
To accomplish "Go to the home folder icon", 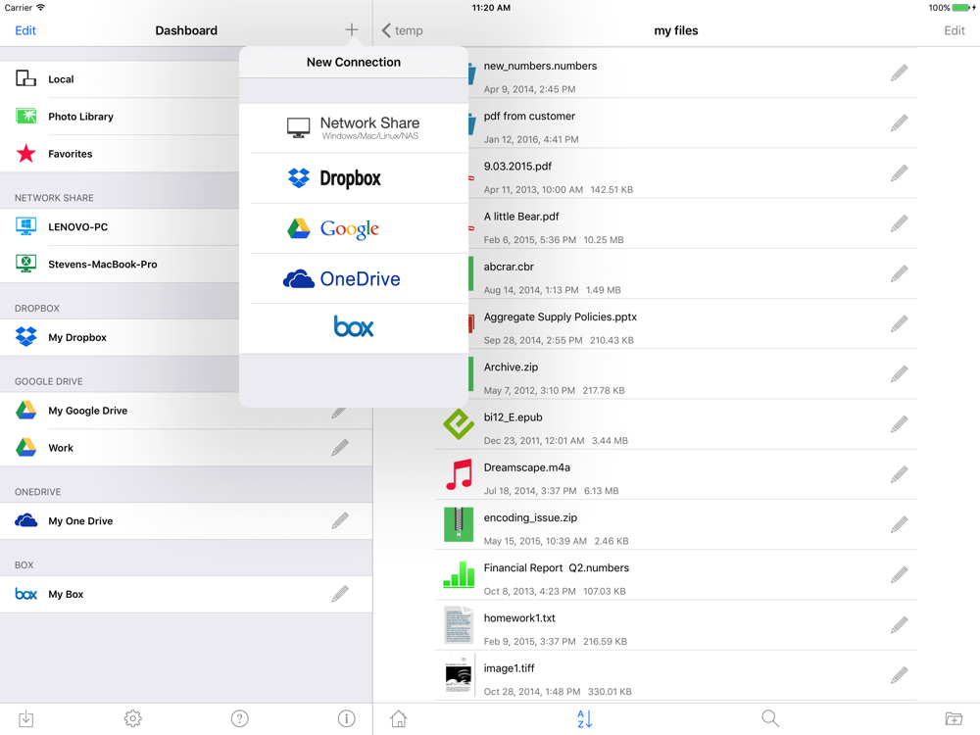I will click(399, 718).
